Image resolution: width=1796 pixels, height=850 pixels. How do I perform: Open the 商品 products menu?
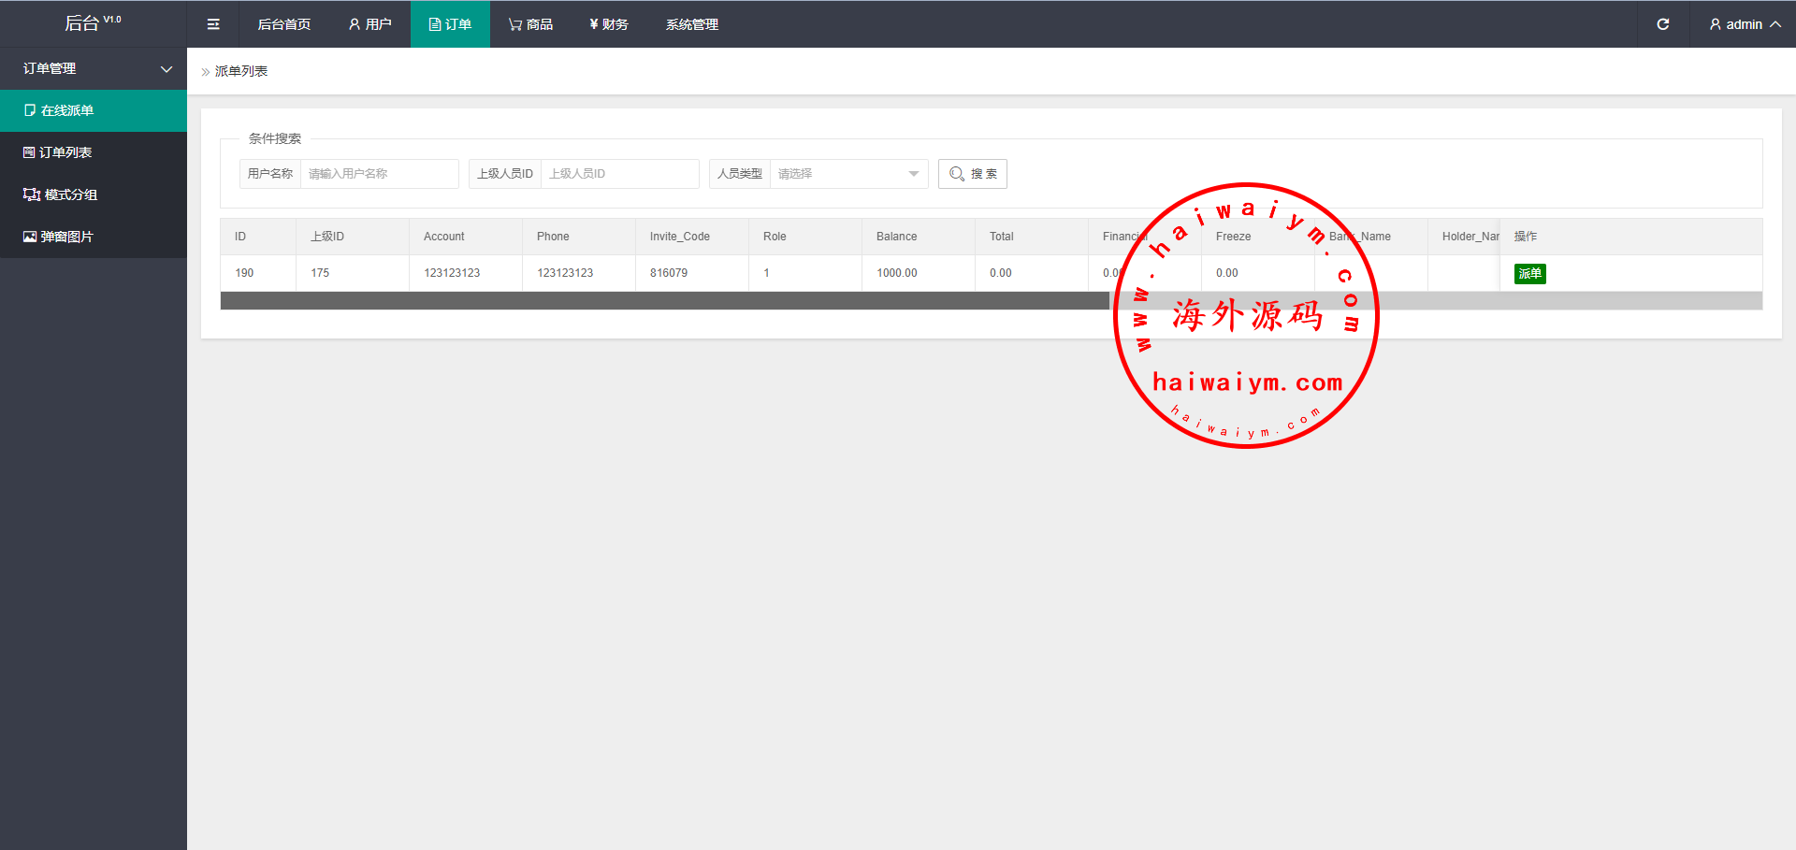[530, 24]
